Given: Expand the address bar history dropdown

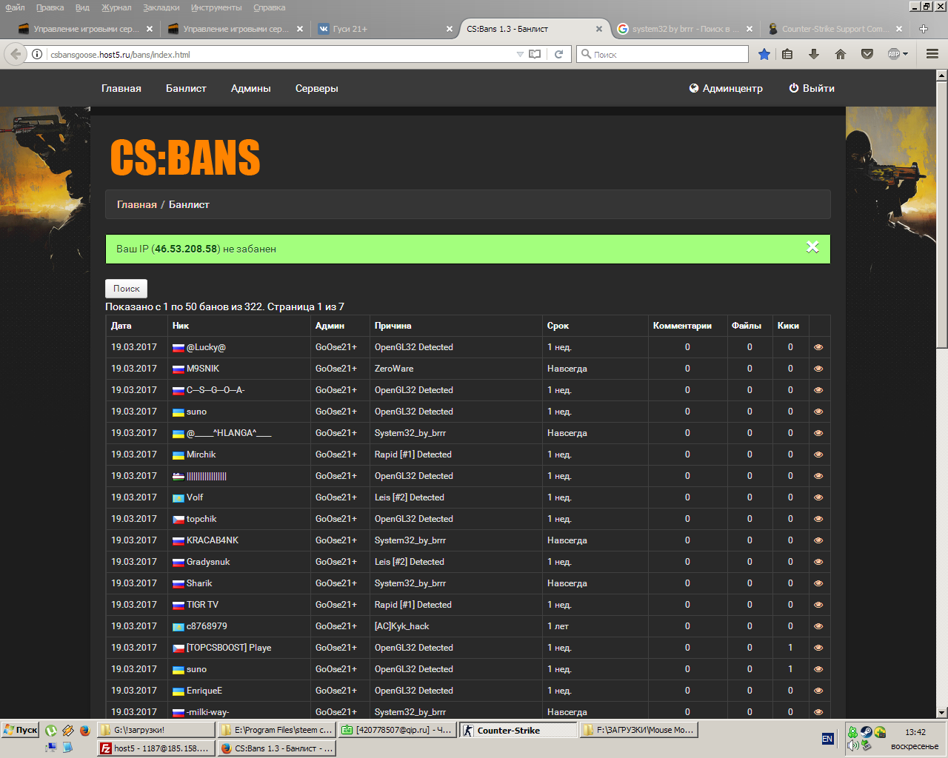Looking at the screenshot, I should [x=520, y=54].
